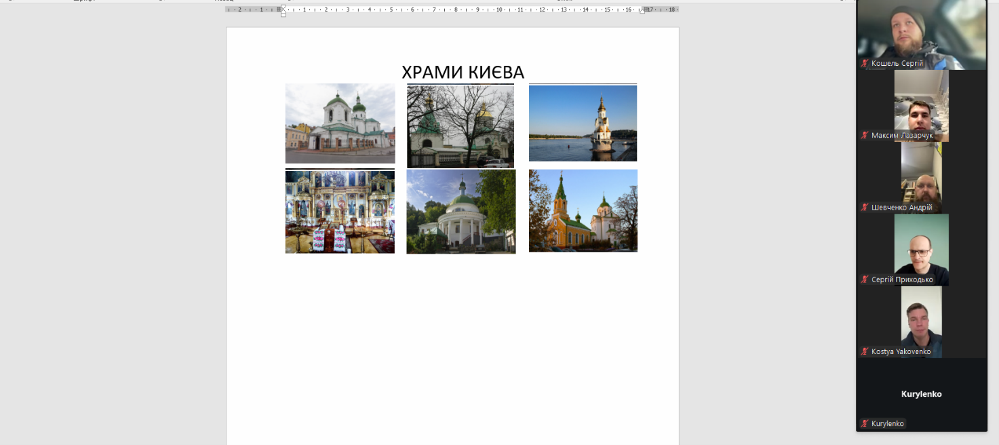The image size is (999, 445).
Task: Click the muted mic icon beside Kostya Yakovenko
Action: (865, 351)
